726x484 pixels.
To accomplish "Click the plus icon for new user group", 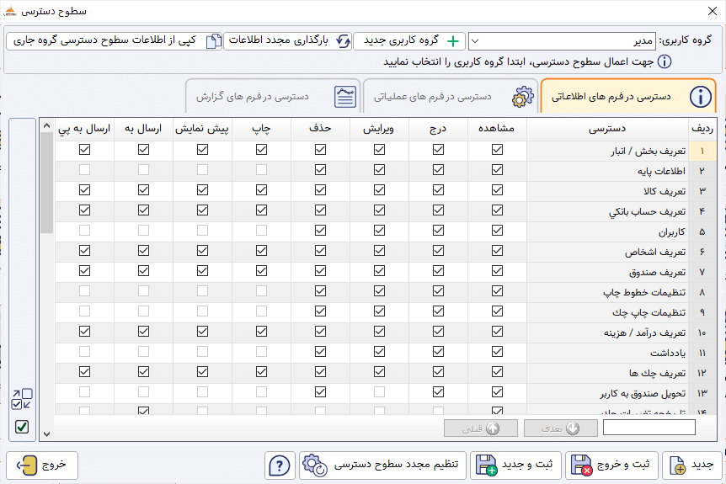I will [453, 41].
